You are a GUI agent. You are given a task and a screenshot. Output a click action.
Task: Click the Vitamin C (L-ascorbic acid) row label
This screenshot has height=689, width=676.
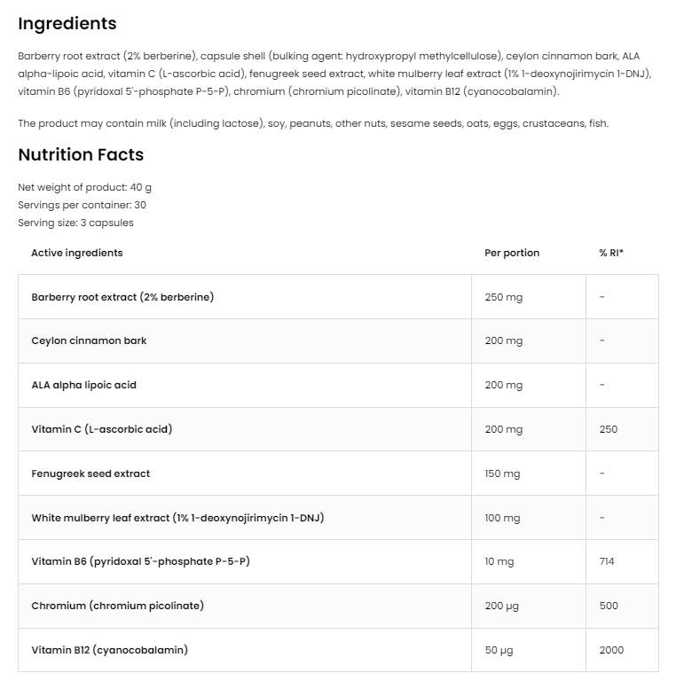(102, 429)
